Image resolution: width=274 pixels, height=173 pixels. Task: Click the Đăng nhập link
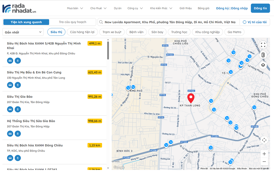click(239, 8)
